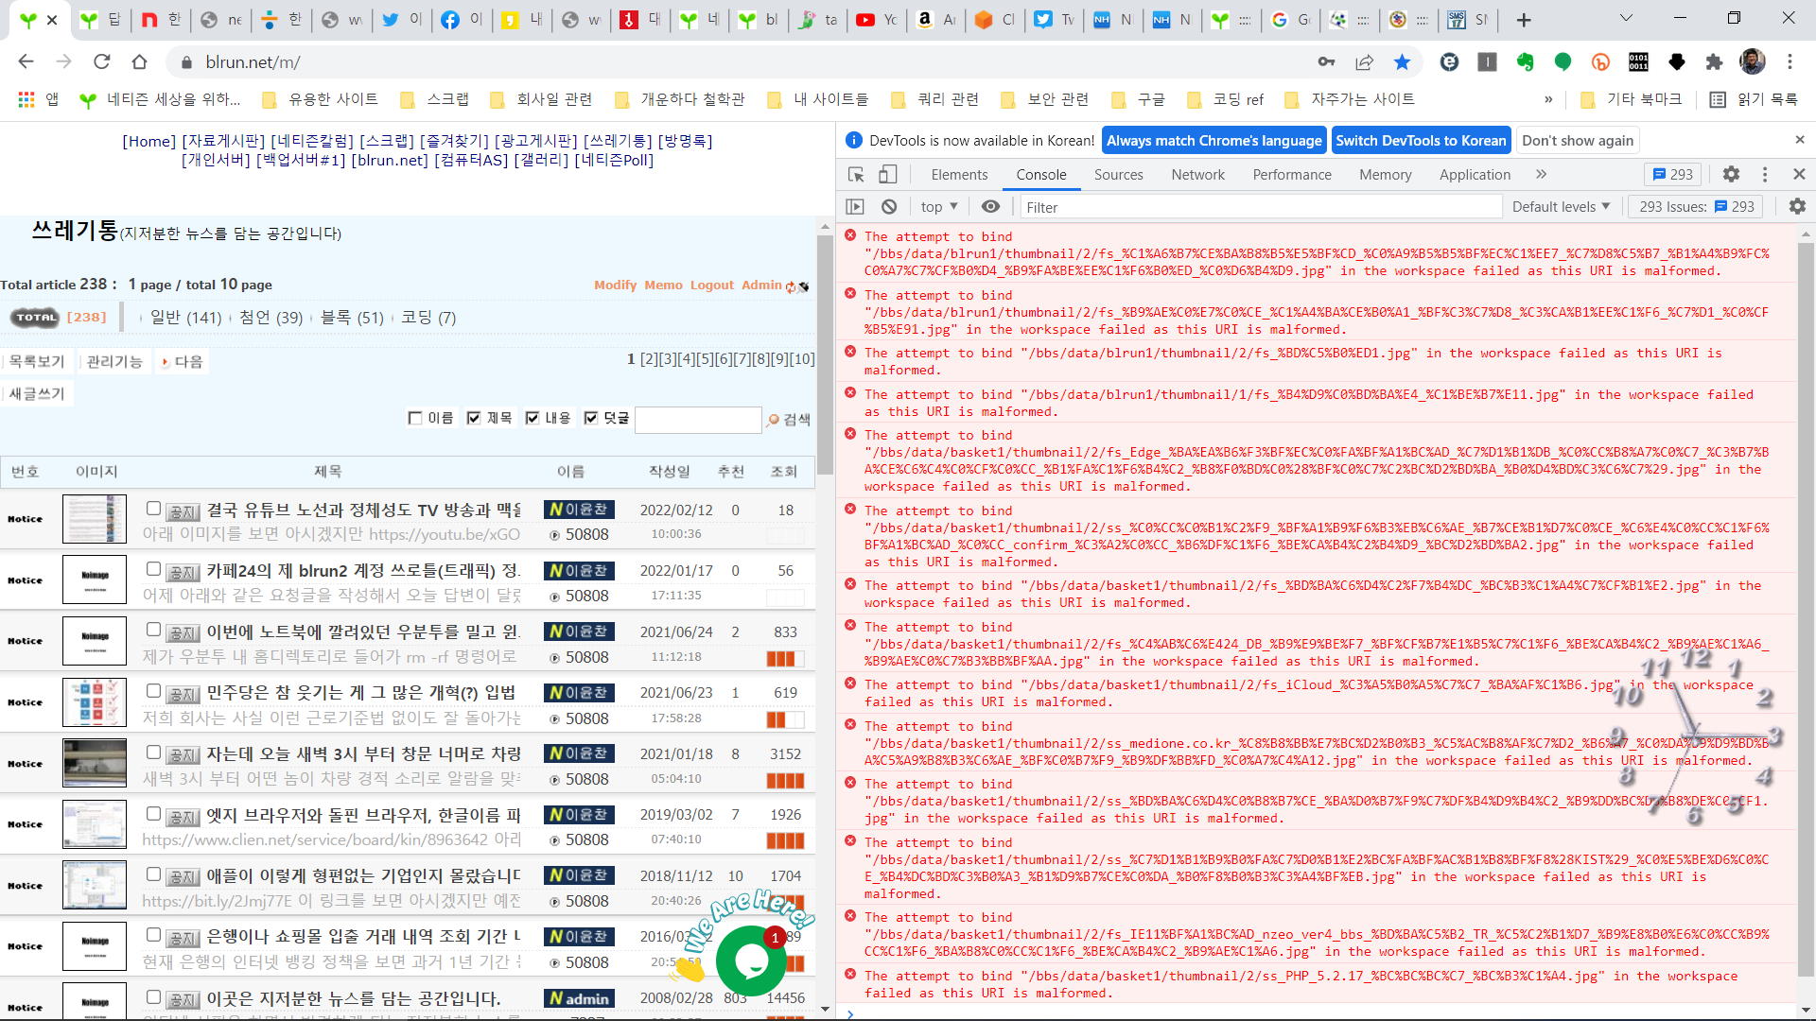Viewport: 1816px width, 1021px height.
Task: Open the tab search chevron in title bar
Action: click(x=1626, y=18)
